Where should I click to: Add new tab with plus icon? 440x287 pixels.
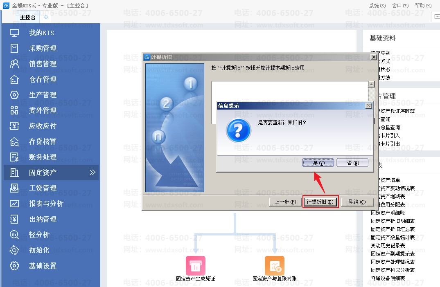click(46, 17)
